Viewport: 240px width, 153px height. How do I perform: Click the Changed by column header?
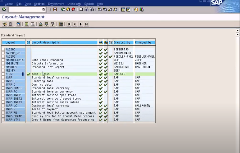point(145,42)
